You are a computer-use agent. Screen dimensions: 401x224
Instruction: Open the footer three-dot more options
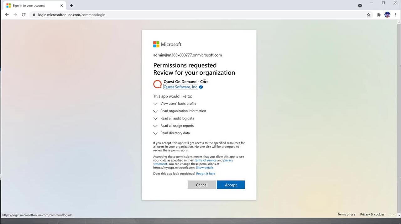coord(392,215)
